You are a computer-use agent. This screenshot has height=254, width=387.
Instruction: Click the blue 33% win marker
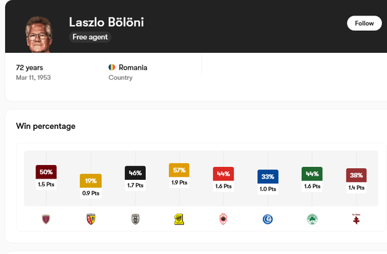(x=268, y=177)
